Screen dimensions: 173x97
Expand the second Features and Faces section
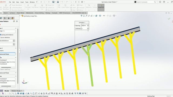click(16, 73)
